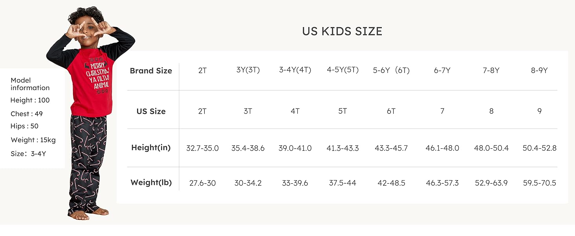Click height range "50.4-52.8"

click(x=539, y=148)
